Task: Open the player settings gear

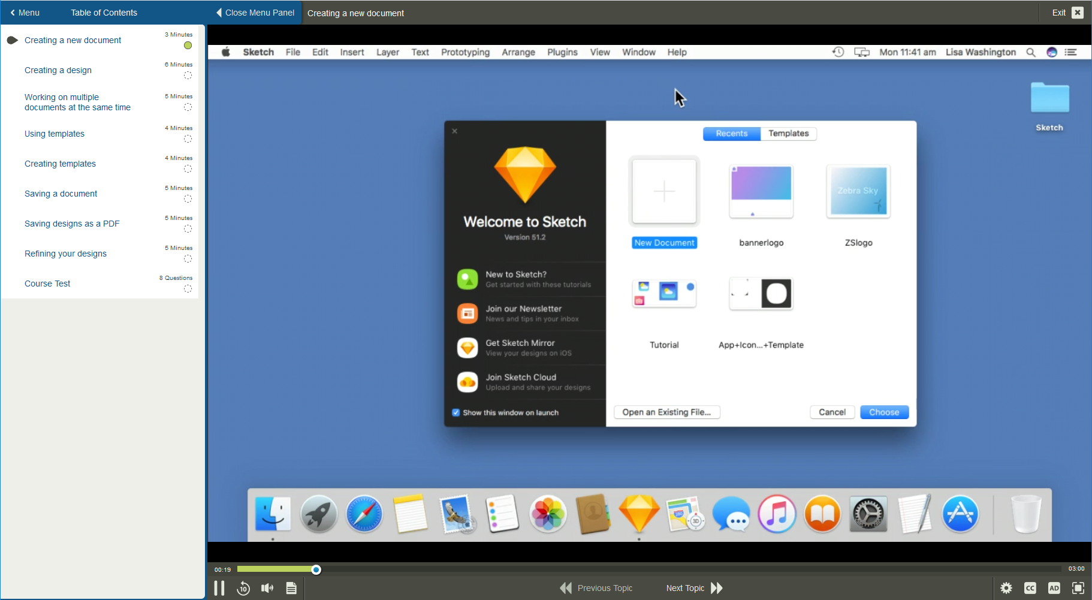Action: click(x=1007, y=588)
